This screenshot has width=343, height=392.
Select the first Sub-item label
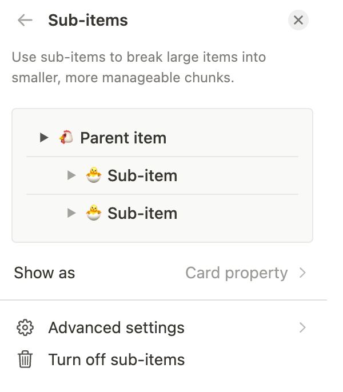coord(142,175)
